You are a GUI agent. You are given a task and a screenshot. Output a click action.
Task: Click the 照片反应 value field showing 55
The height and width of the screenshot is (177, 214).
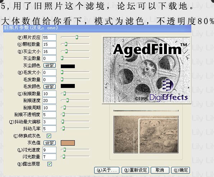click(x=49, y=37)
